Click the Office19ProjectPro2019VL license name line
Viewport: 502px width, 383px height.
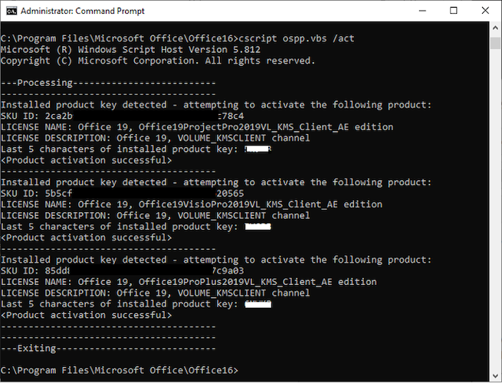[x=197, y=127]
